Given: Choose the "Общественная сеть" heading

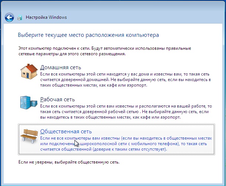Looking at the screenshot, I should [x=66, y=131].
